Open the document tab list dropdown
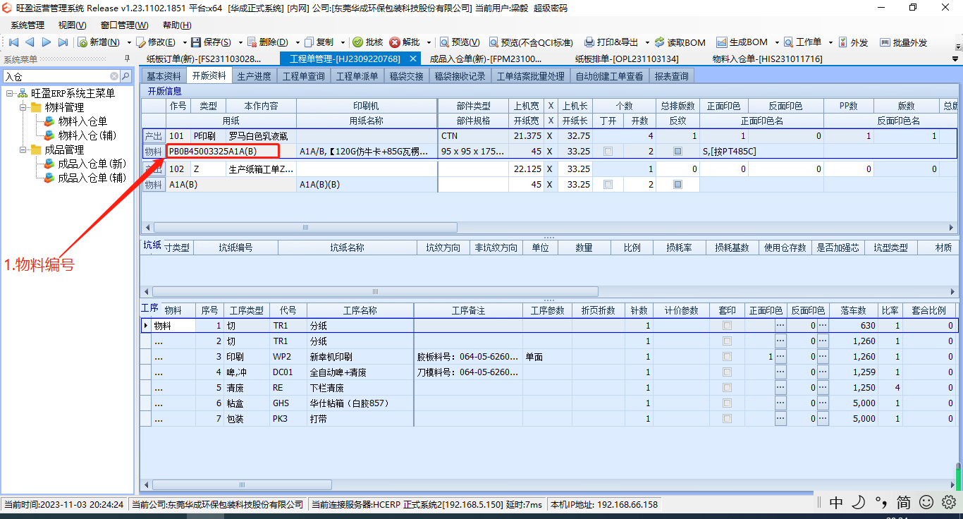 [955, 58]
